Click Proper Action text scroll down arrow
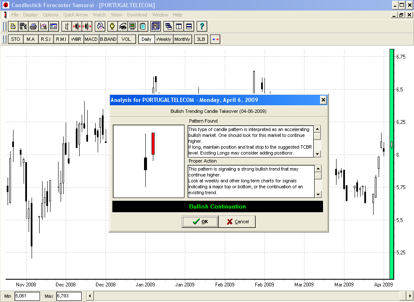Screen dimensions: 414x302 (318, 194)
